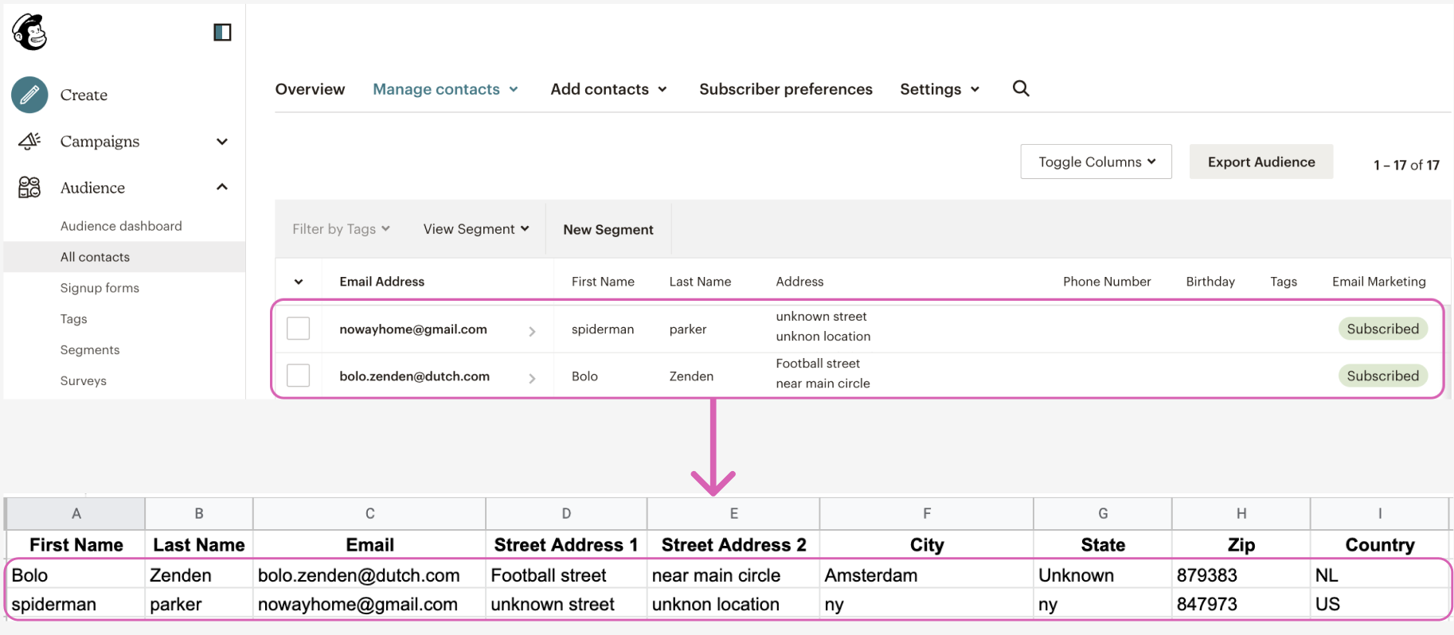Select the bolo.zenden@dutch.com row checkbox

pos(298,376)
